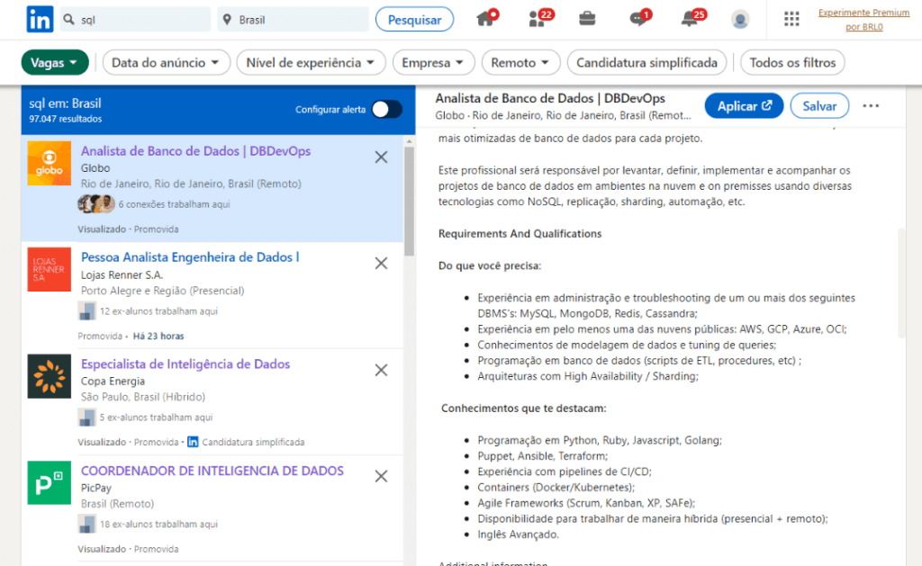Open Todos os filtros panel

[792, 62]
